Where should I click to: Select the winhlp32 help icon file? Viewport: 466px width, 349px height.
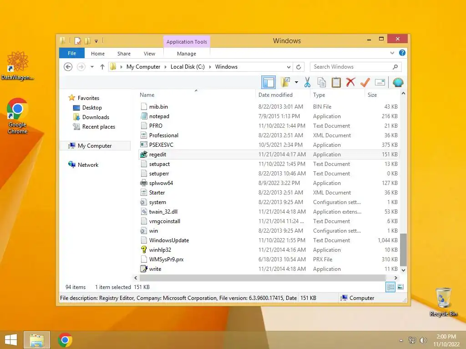click(x=143, y=250)
